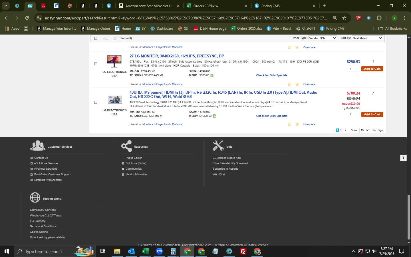
Task: Click the quantity field for 43UHD display
Action: point(354,115)
